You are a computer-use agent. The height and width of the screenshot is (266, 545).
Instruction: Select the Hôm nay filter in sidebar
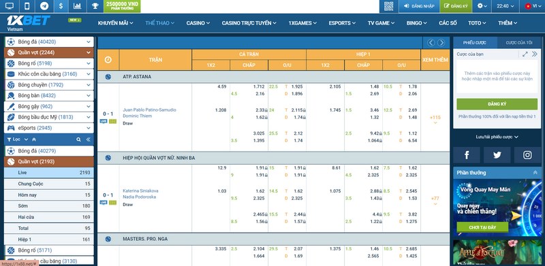(x=49, y=195)
